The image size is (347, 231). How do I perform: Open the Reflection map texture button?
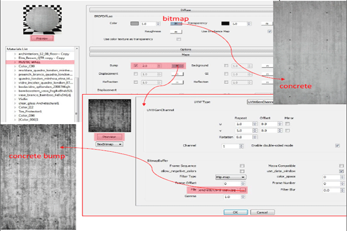click(x=267, y=82)
